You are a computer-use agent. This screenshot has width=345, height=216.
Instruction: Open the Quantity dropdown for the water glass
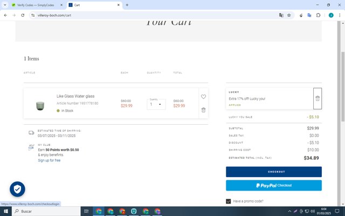pos(156,104)
